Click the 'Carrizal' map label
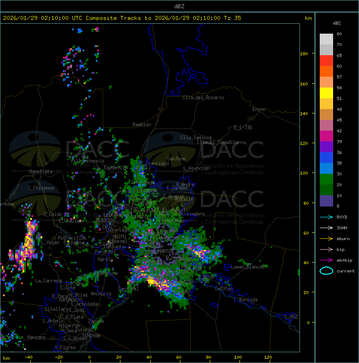Screen dimensions: 359x363 128,289
